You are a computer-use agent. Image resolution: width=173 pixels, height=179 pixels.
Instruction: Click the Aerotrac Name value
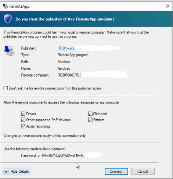[64, 69]
